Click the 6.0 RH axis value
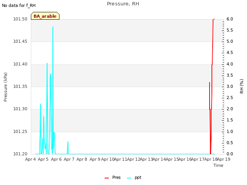 (x=230, y=19)
